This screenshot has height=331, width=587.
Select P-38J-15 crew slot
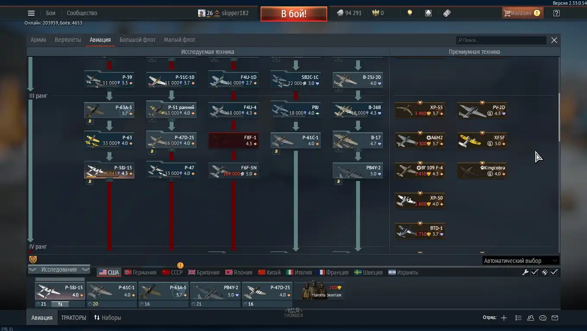[x=60, y=291]
